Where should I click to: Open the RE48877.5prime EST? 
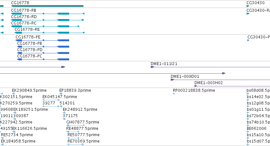(82, 129)
